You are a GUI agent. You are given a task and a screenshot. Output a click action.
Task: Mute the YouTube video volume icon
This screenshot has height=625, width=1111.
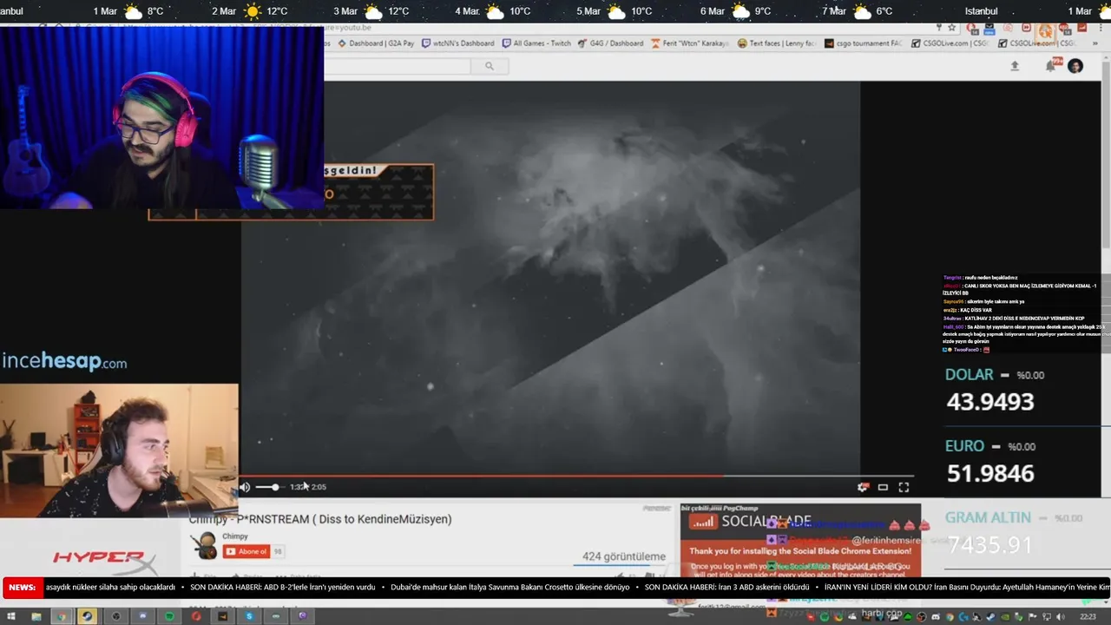pyautogui.click(x=245, y=487)
